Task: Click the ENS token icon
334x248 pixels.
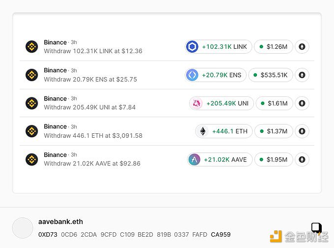Action: [192, 75]
